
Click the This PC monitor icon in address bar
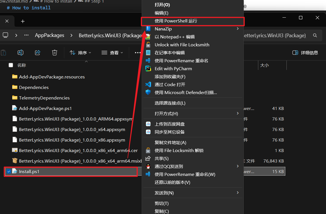[x=5, y=35]
